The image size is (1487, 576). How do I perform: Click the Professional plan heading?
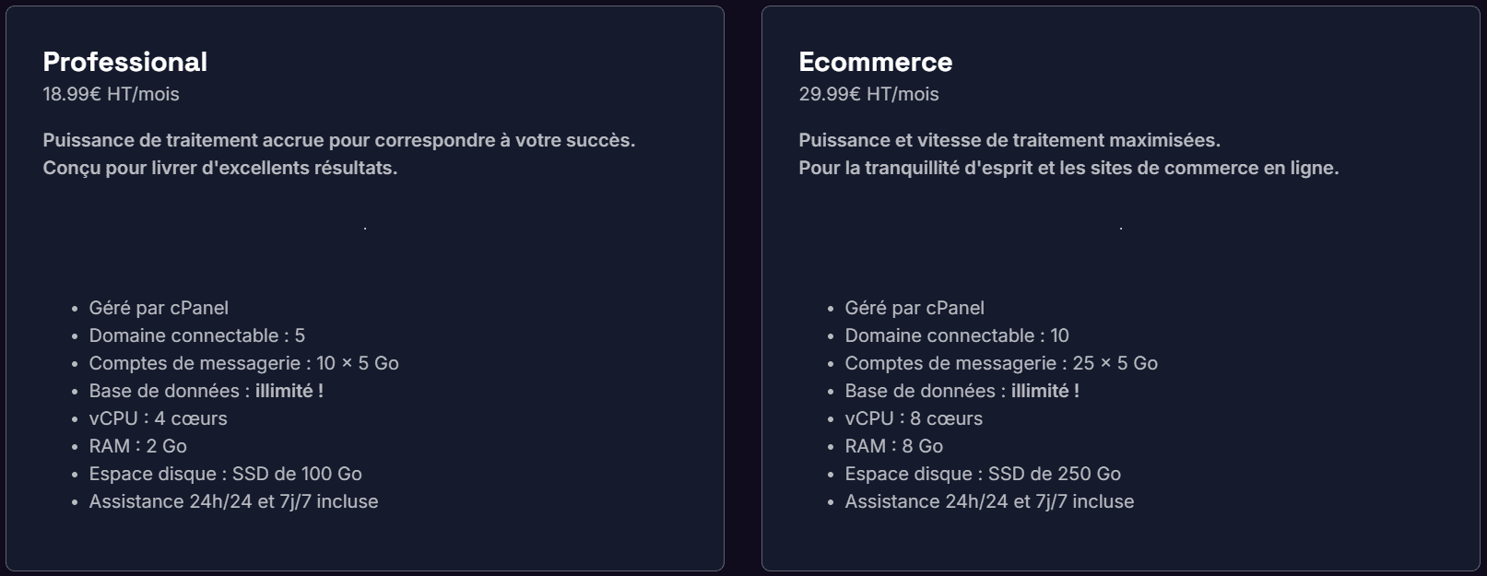pyautogui.click(x=124, y=62)
